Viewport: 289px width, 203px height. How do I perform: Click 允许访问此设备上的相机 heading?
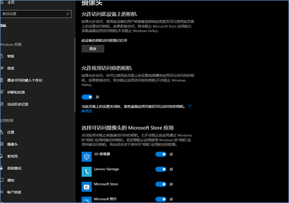click(109, 14)
